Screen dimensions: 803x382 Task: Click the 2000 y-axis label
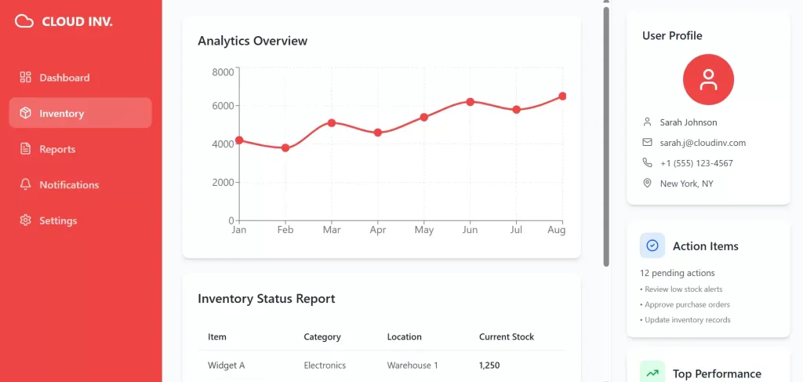(223, 182)
